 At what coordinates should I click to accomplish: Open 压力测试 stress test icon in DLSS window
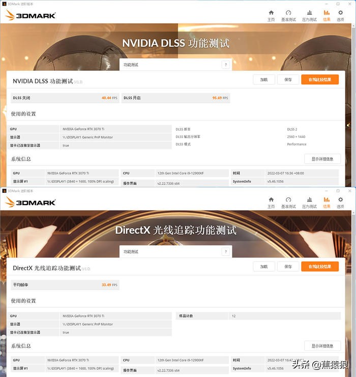click(x=309, y=16)
